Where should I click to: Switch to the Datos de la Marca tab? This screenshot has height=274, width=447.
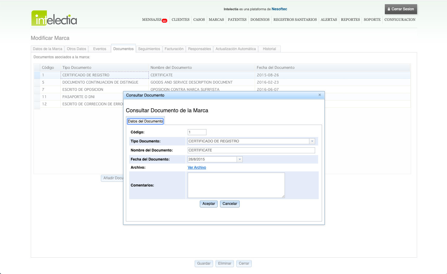47,49
